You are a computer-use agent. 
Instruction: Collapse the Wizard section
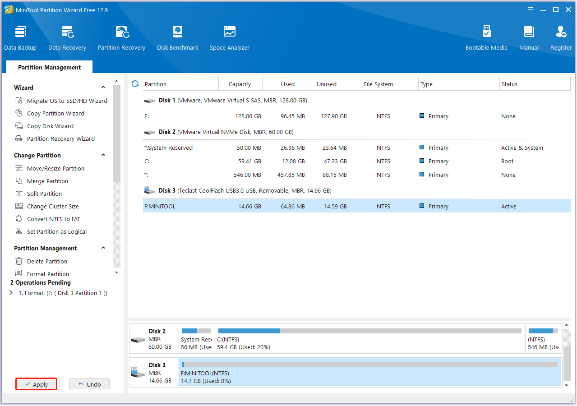coord(103,87)
